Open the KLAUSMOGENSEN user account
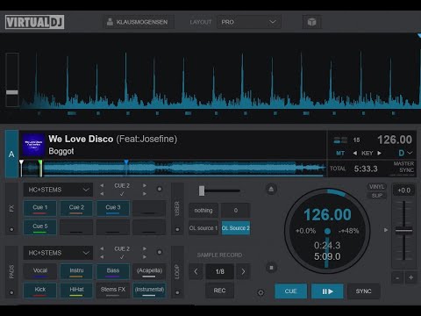Viewport: 421px width, 316px height. (139, 22)
